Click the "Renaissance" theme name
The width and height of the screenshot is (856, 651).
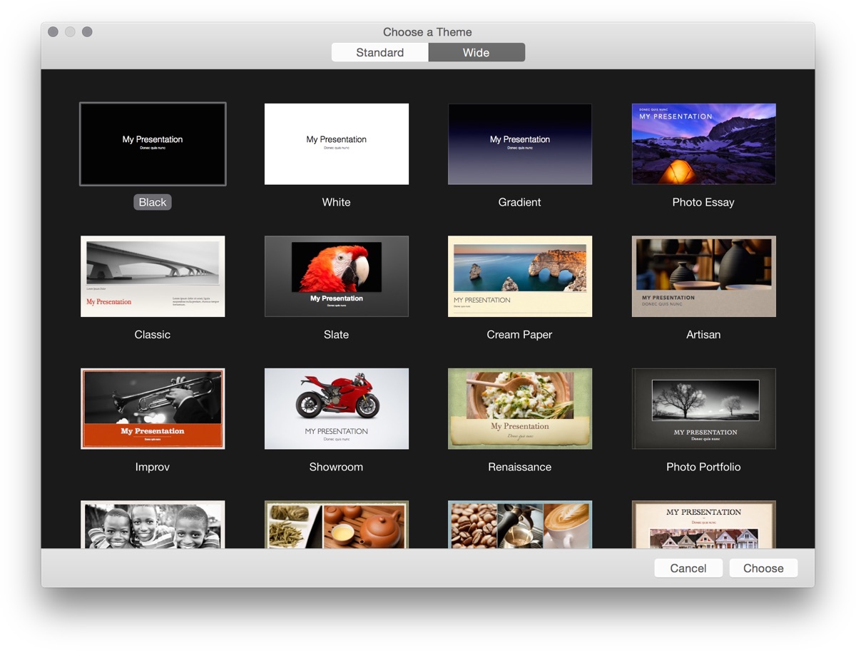(520, 467)
